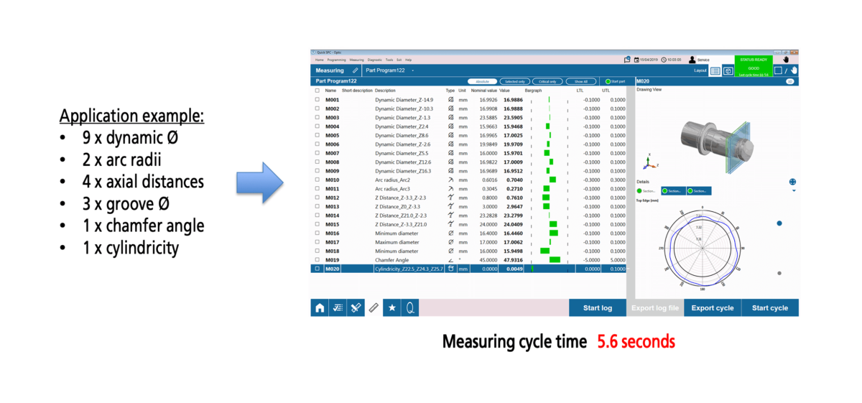Click the Top Edge polar roundness chart
The image size is (862, 403).
(x=702, y=249)
